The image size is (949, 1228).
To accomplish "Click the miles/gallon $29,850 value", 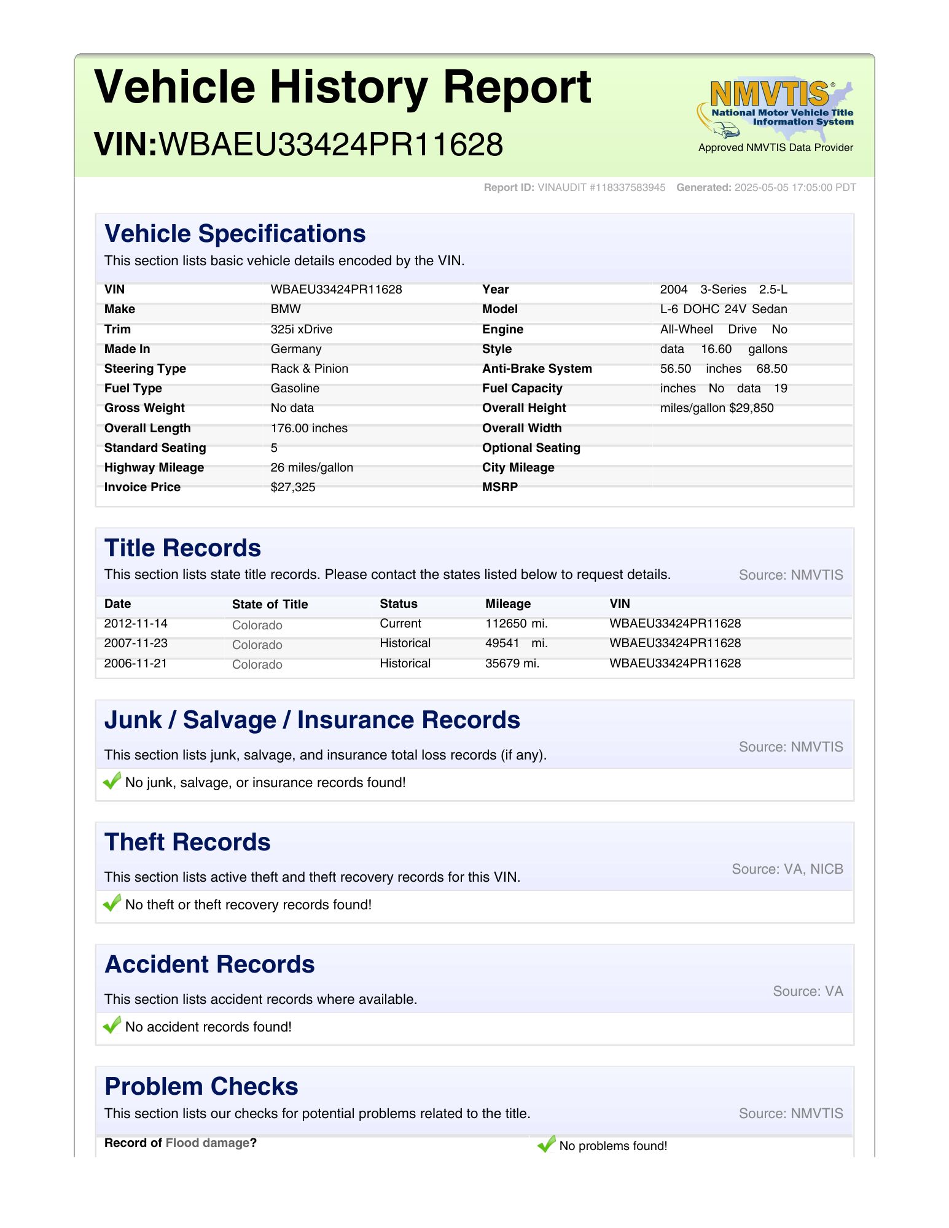I will (x=717, y=408).
